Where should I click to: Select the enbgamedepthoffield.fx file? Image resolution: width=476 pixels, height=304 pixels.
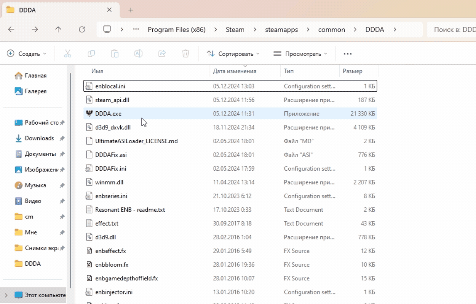(x=230, y=278)
